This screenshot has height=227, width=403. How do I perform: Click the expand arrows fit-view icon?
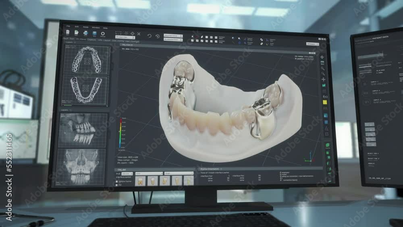pos(139,34)
